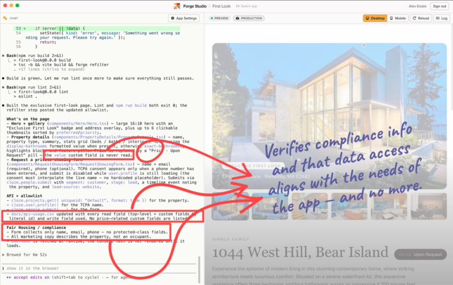Click the 1044 West Hill, Bear Island title
The height and width of the screenshot is (285, 453).
(x=300, y=252)
